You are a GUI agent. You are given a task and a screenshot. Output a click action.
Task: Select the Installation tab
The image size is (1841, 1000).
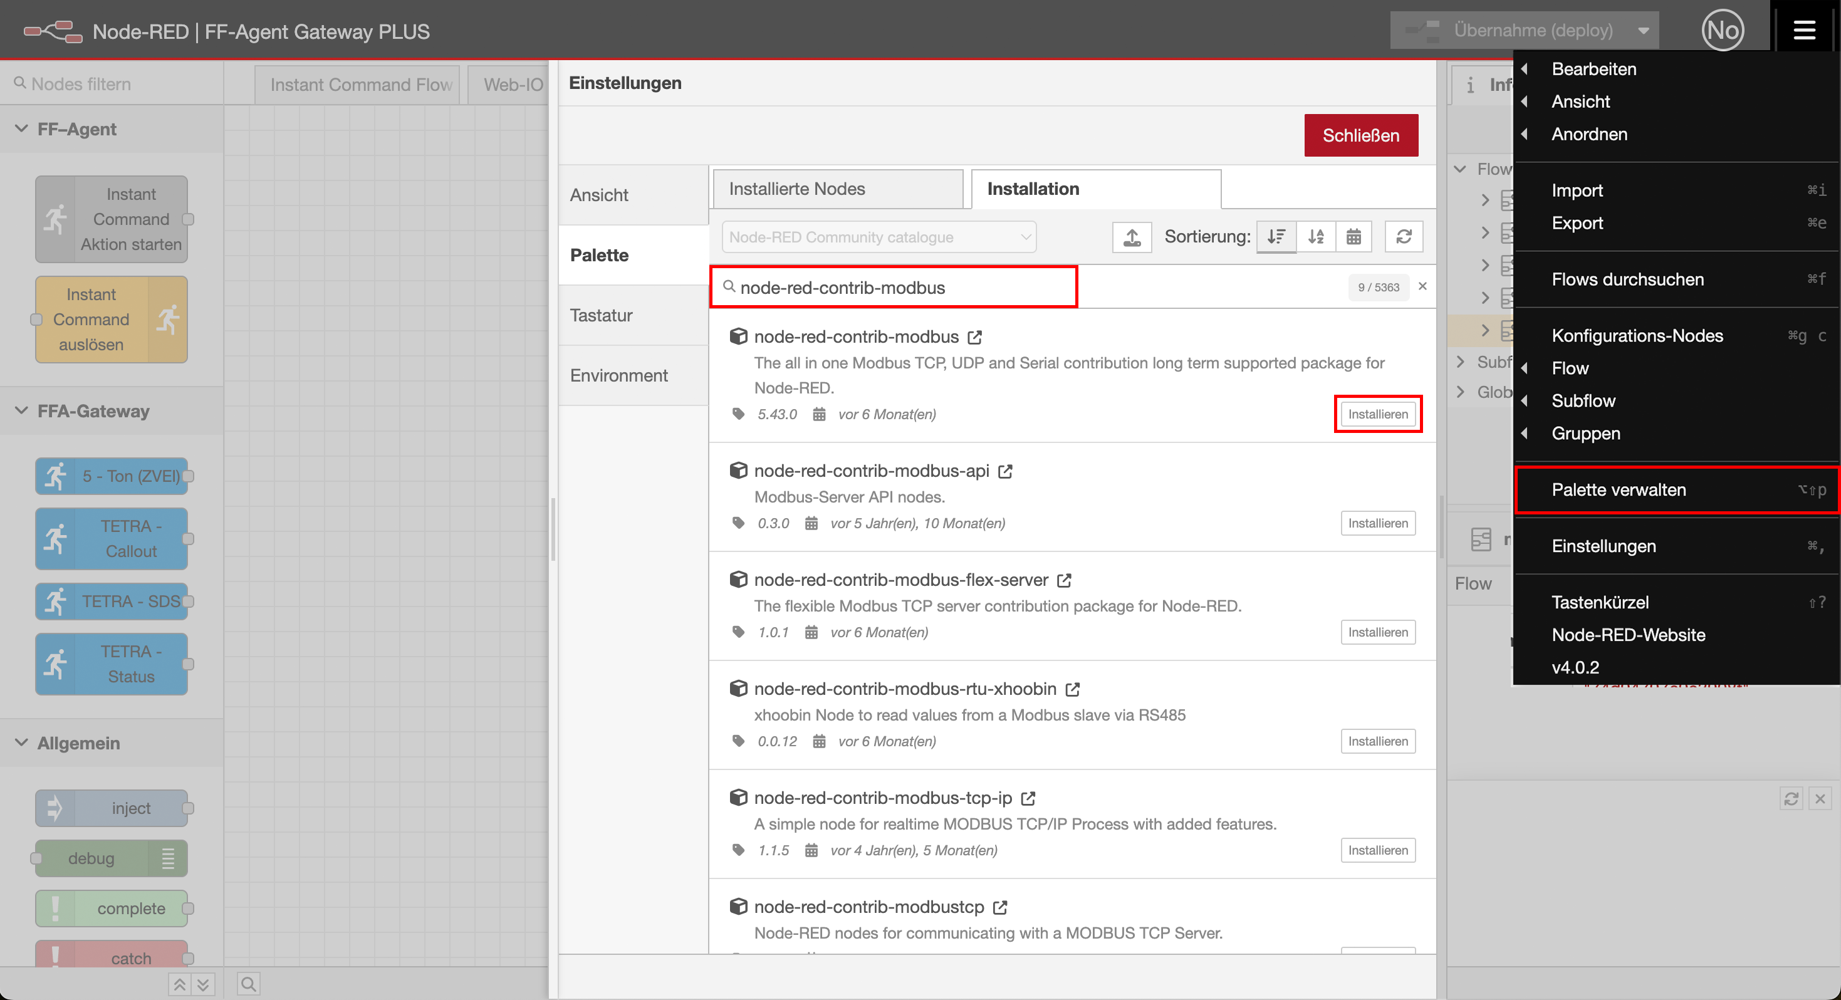[1097, 189]
